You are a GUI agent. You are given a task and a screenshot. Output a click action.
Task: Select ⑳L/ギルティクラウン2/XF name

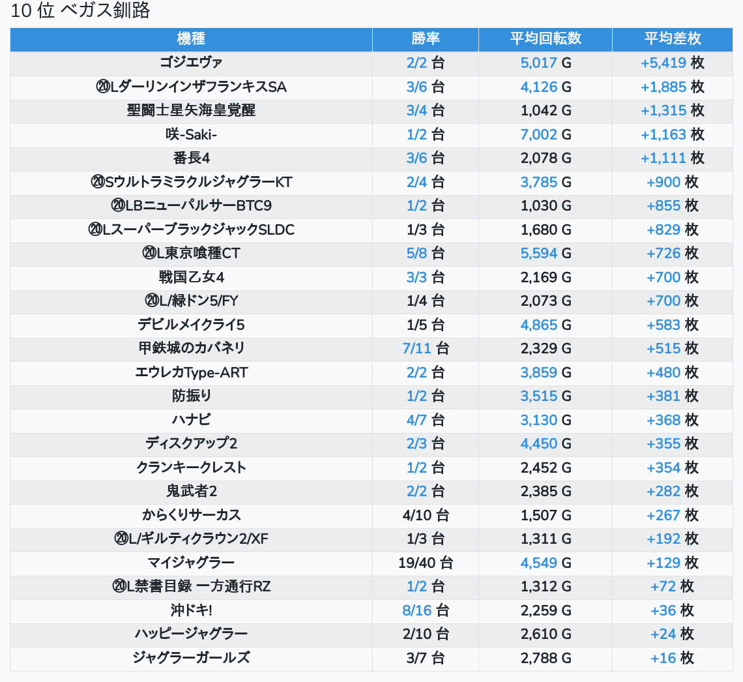point(191,539)
